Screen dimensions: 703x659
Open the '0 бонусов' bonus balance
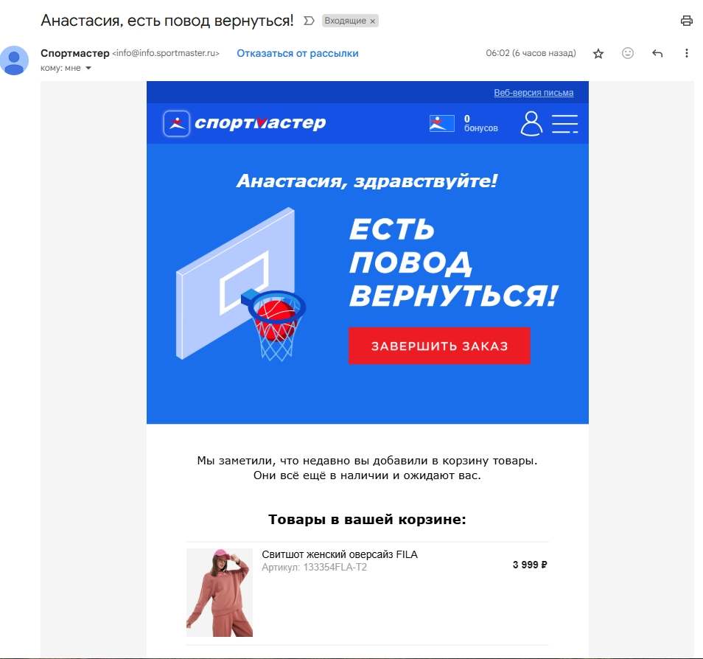[481, 123]
